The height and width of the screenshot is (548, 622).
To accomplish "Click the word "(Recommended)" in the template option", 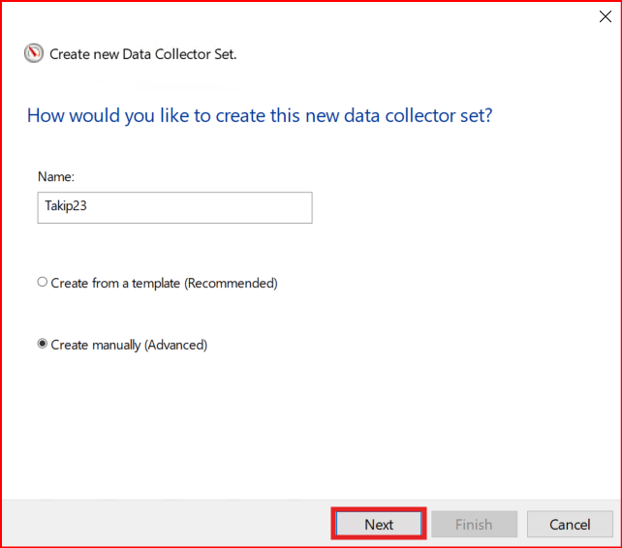I will tap(231, 283).
